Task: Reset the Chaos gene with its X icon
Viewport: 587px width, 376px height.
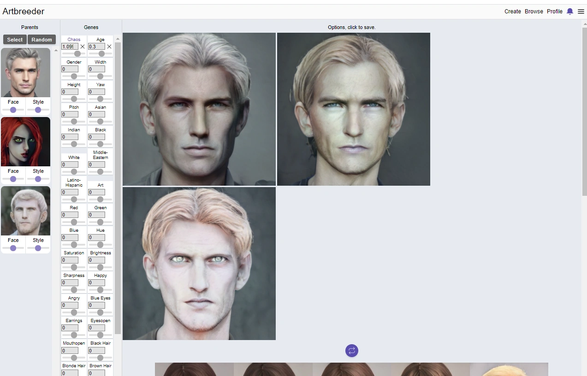Action: click(83, 47)
